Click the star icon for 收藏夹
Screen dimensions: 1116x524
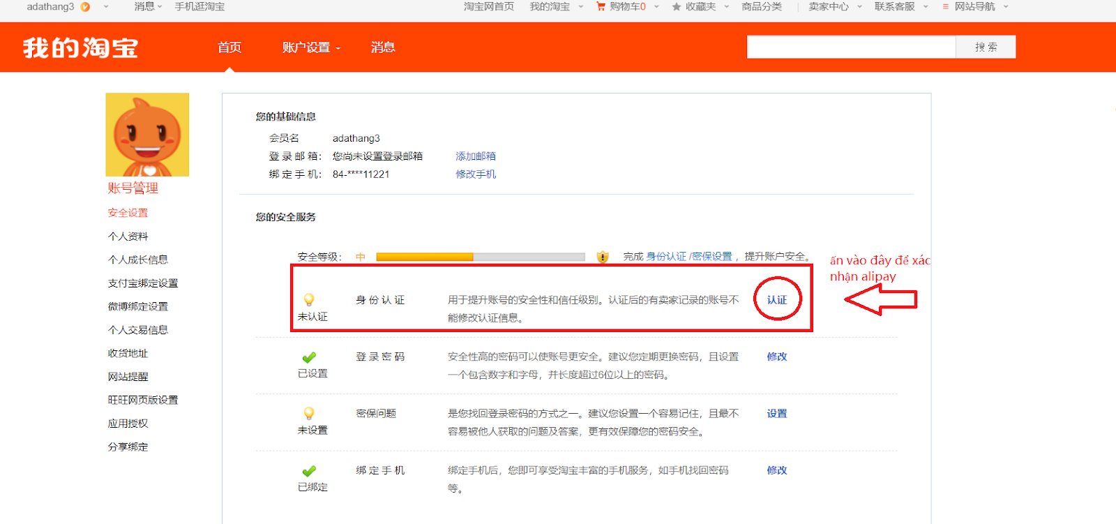pos(676,7)
